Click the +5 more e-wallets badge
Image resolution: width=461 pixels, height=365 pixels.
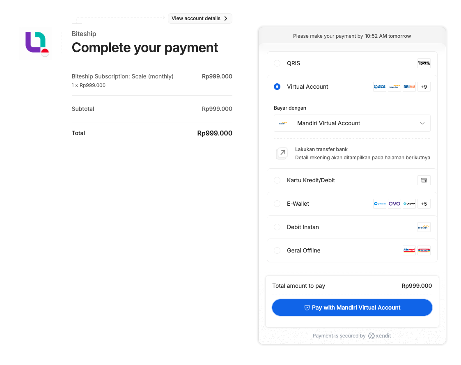pos(424,204)
